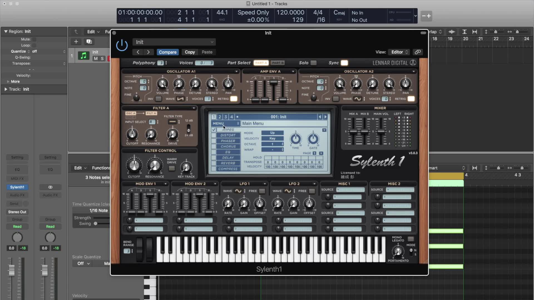Go to next preset arrow
The width and height of the screenshot is (534, 300).
tap(148, 52)
